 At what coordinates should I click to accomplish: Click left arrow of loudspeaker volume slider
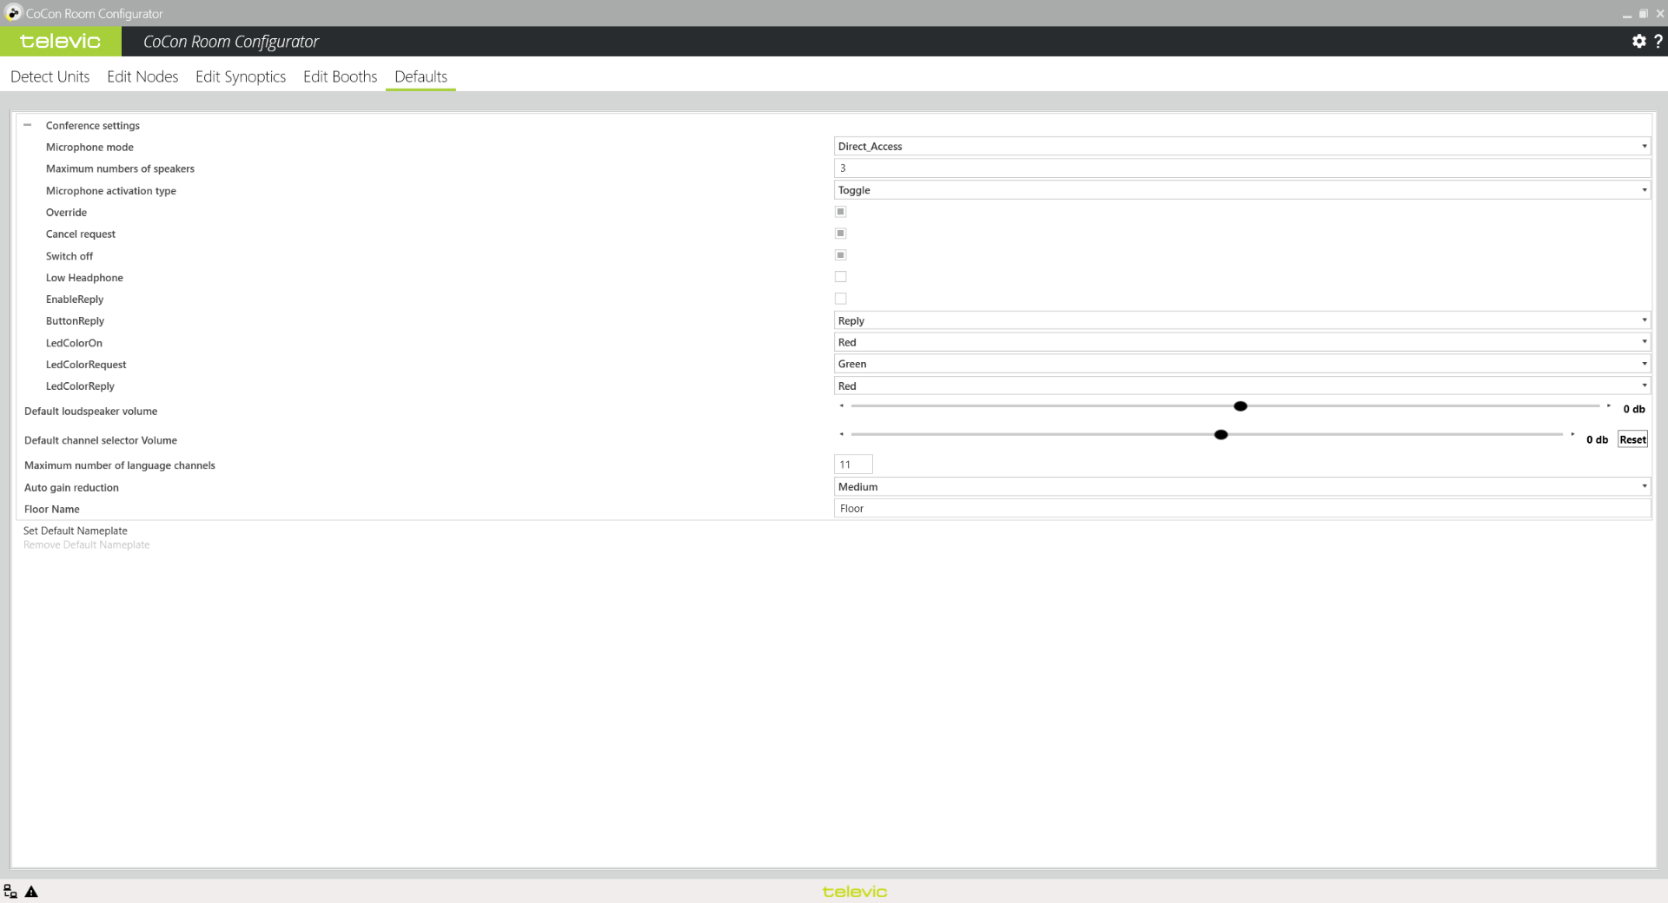point(841,406)
